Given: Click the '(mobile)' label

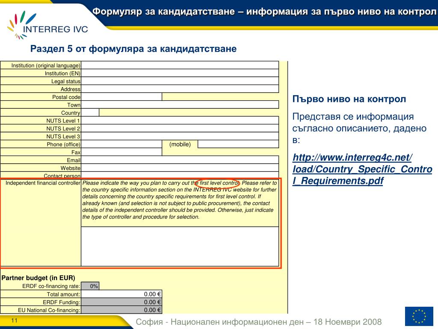Looking at the screenshot, I should tap(180, 144).
